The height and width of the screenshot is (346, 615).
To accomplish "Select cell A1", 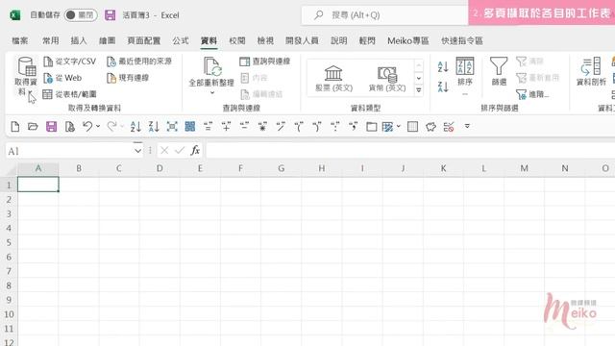I will (x=38, y=185).
